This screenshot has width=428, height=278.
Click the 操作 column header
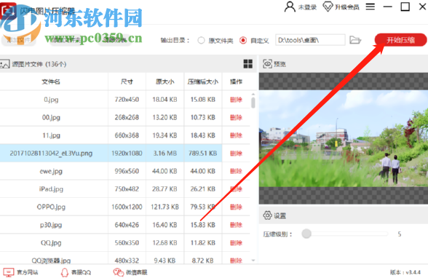[x=236, y=82]
